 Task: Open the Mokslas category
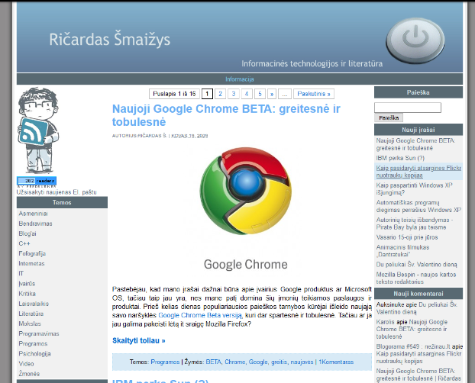coord(30,323)
